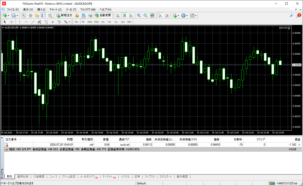The image size is (303, 186).
Task: Click the cloud account toolbar icon
Action: (83, 16)
